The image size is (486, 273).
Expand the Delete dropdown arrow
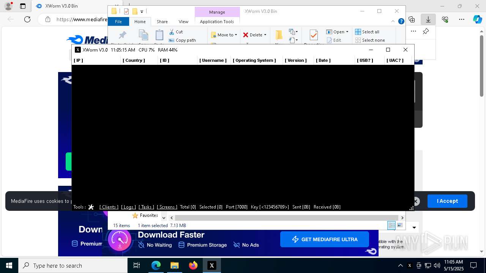pyautogui.click(x=265, y=35)
